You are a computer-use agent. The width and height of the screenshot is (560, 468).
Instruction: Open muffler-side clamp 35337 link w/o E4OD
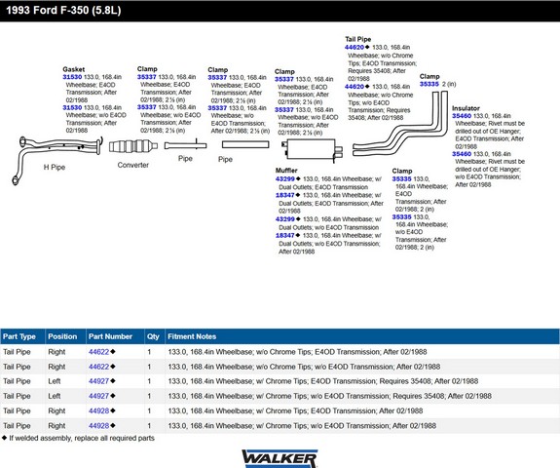284,110
